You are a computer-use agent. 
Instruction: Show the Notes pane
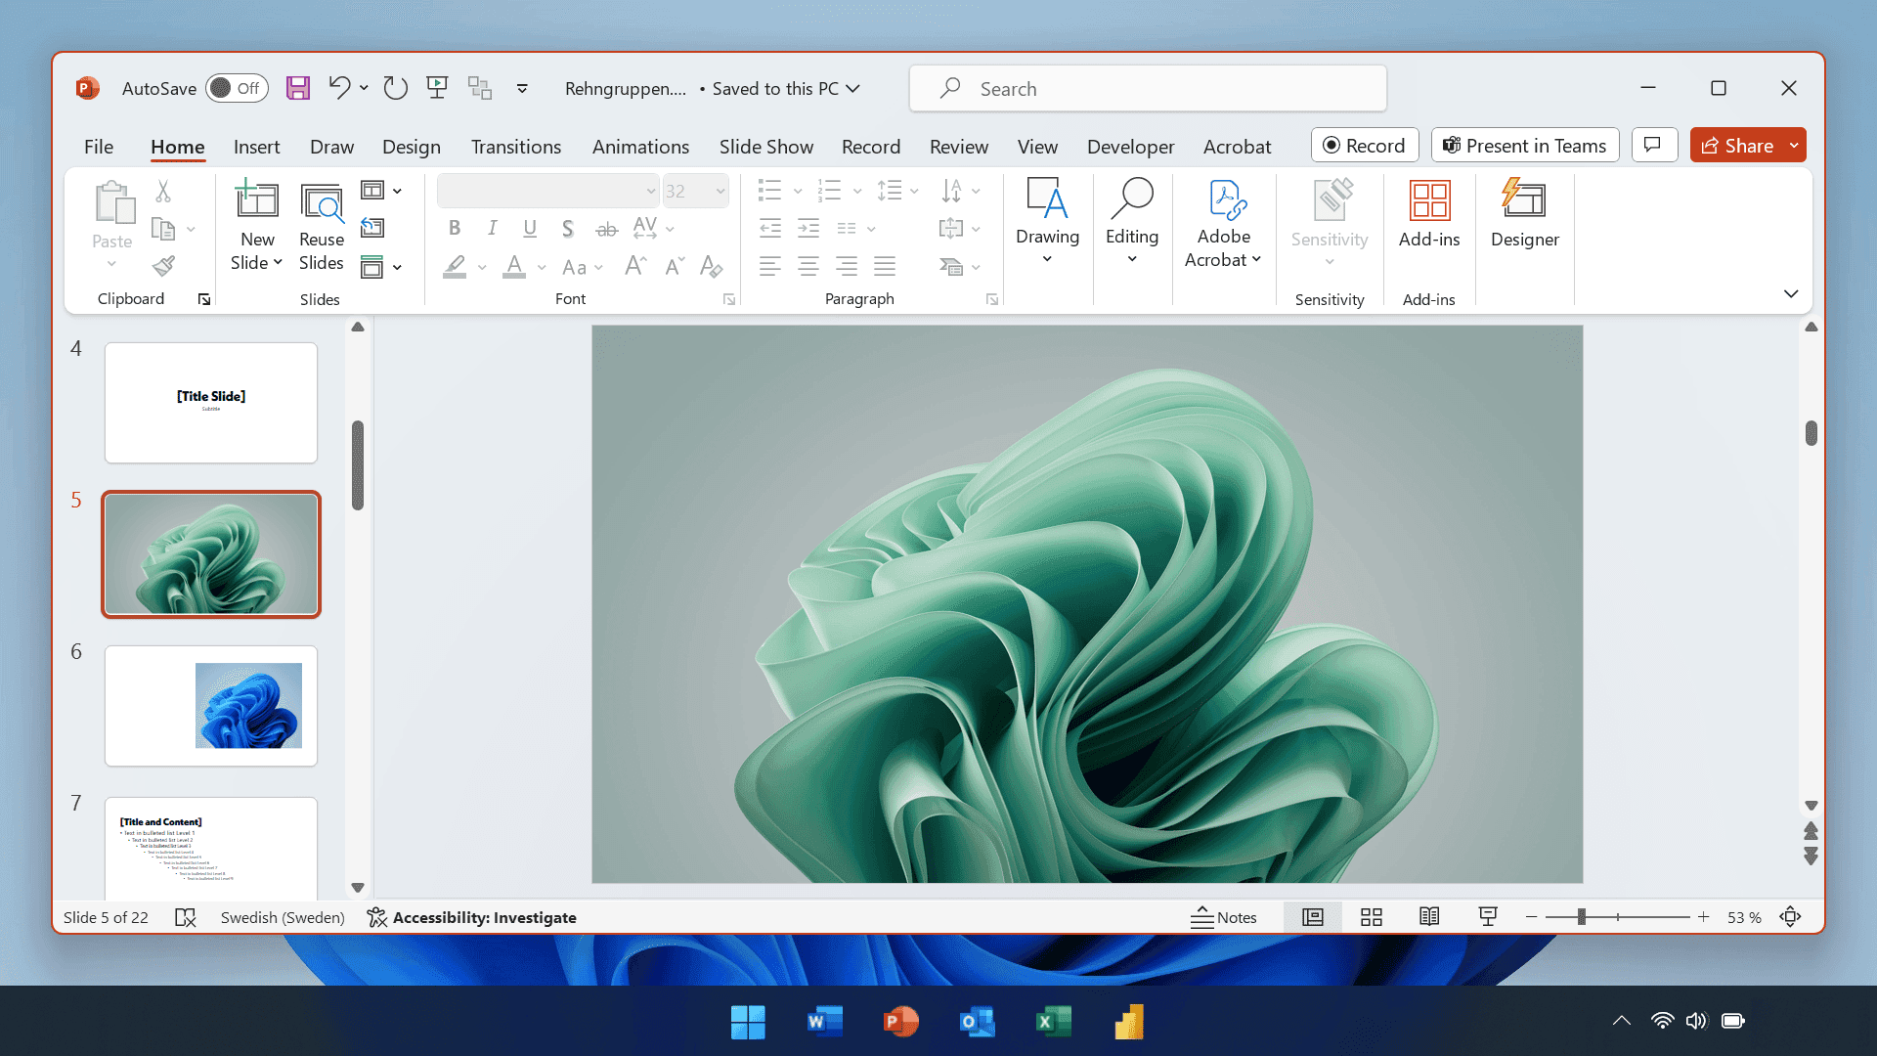click(1223, 917)
